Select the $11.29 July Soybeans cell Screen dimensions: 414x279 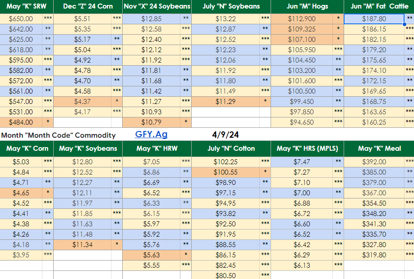[225, 102]
